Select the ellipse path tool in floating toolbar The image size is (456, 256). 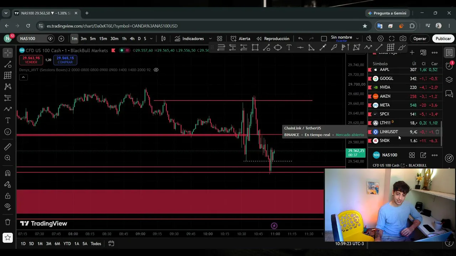tap(278, 47)
